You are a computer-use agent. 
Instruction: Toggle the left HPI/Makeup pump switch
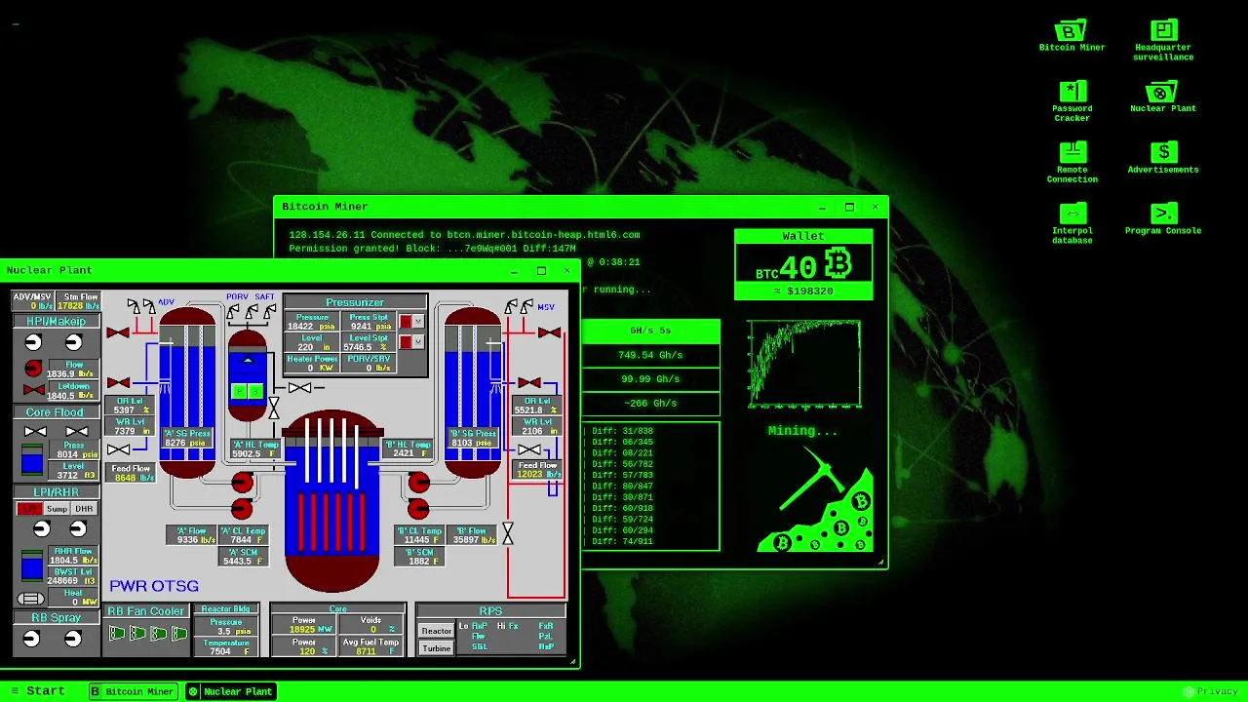pos(33,342)
